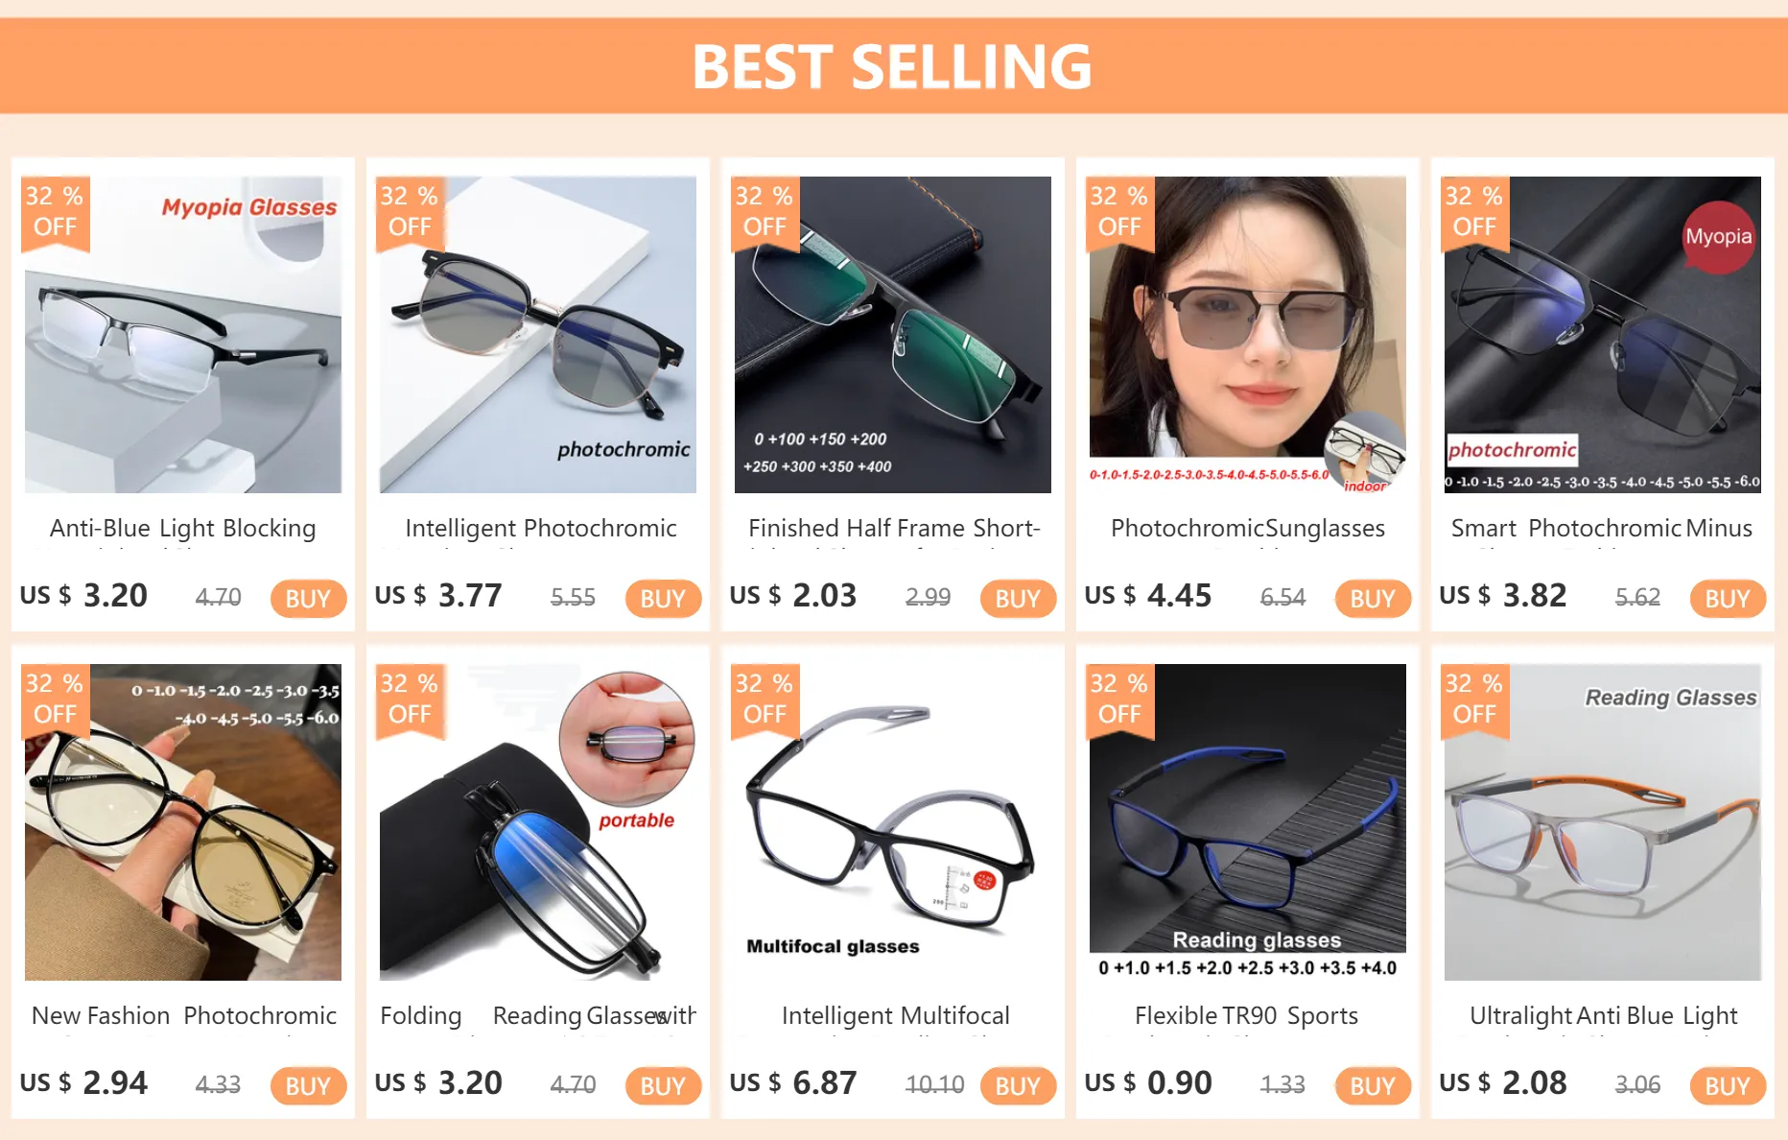Open the Multifocal glasses product image
This screenshot has width=1788, height=1140.
(x=893, y=821)
